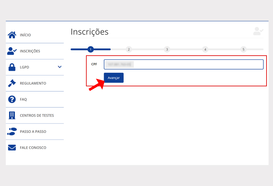Expand the LGPD submenu chevron
Viewport: 273px width, 186px height.
click(x=59, y=67)
